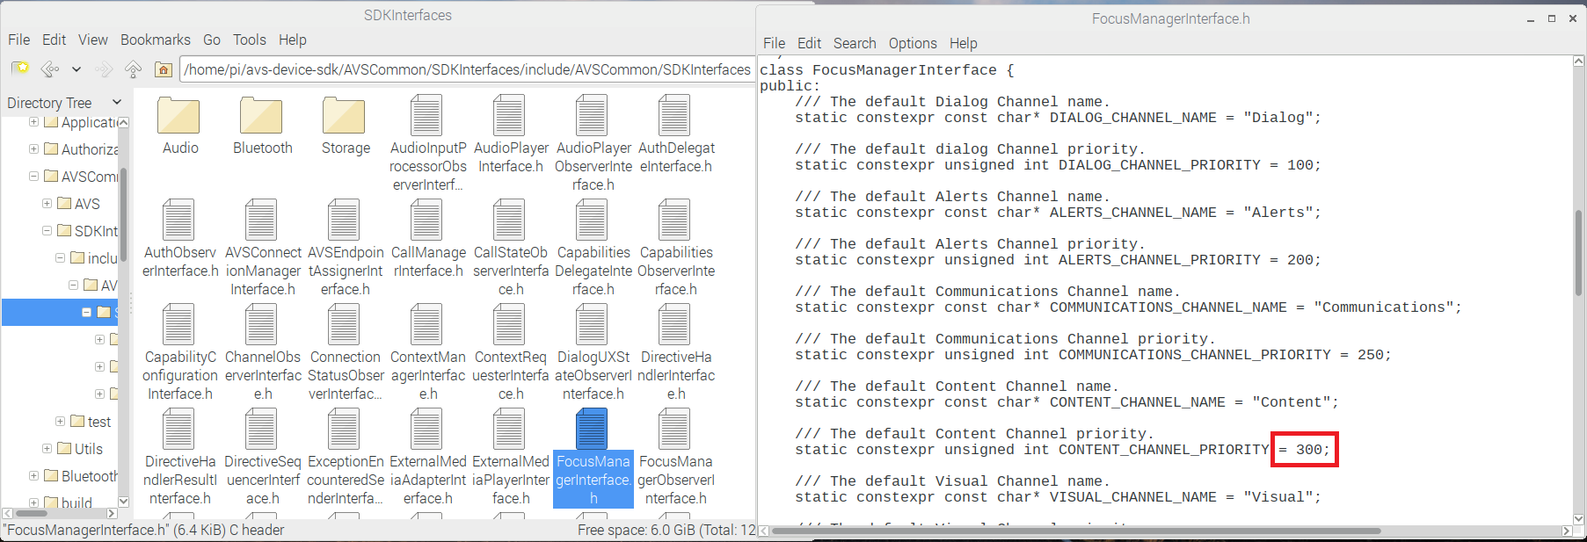Go up to the parent folder
The image size is (1587, 542).
click(x=134, y=69)
